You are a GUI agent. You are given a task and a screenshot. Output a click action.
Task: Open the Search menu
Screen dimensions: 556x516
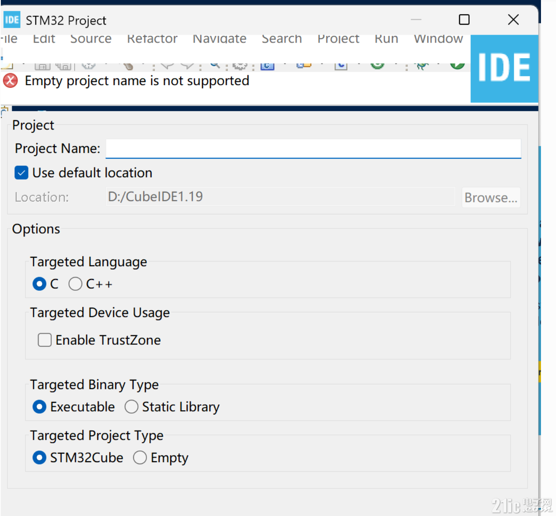(282, 39)
